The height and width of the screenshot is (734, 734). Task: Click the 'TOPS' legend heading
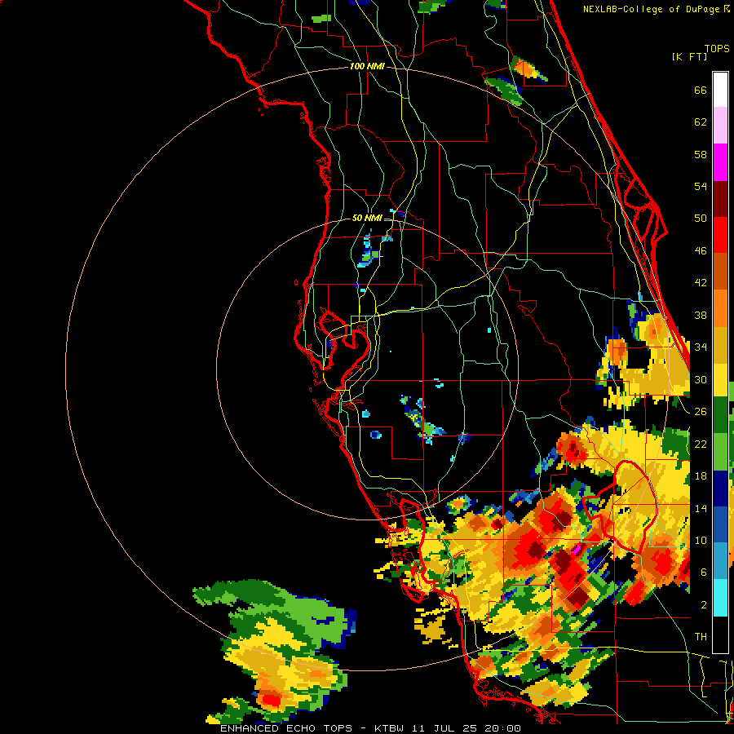(x=717, y=49)
